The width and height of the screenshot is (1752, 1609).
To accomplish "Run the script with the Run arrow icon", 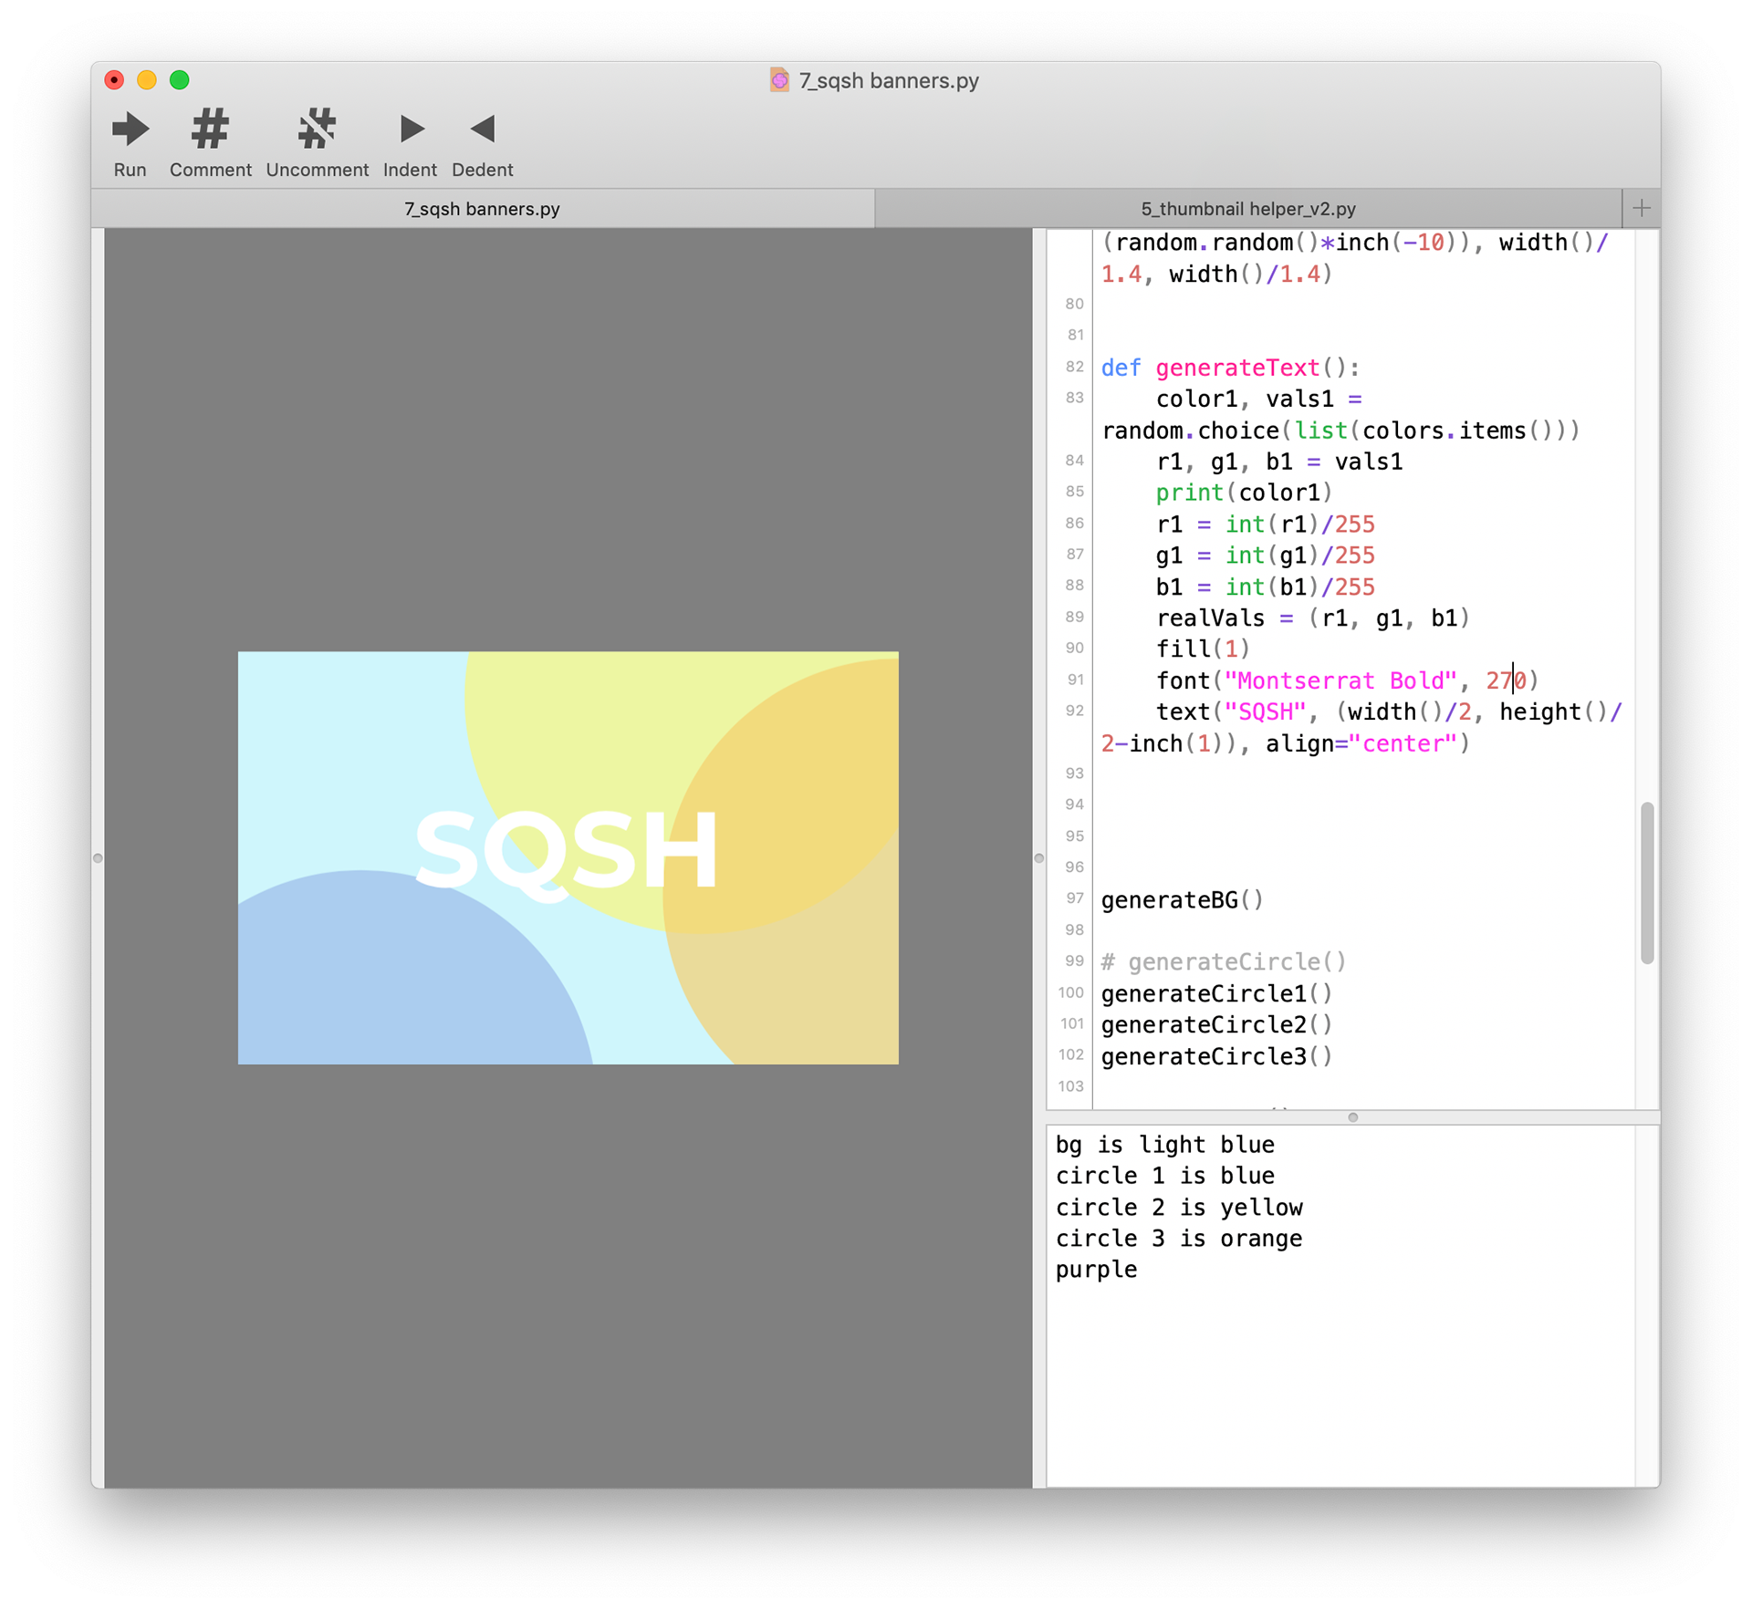I will coord(130,130).
